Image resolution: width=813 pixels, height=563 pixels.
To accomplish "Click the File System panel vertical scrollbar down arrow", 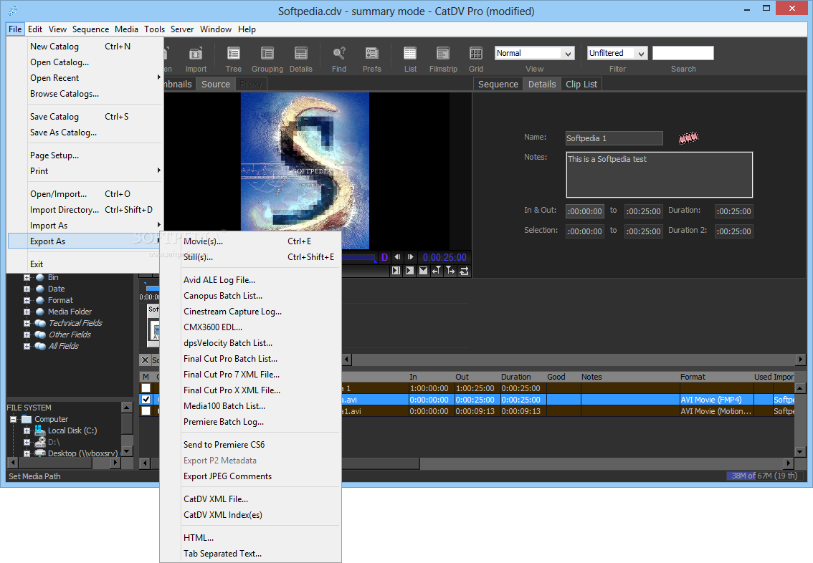I will pos(126,451).
